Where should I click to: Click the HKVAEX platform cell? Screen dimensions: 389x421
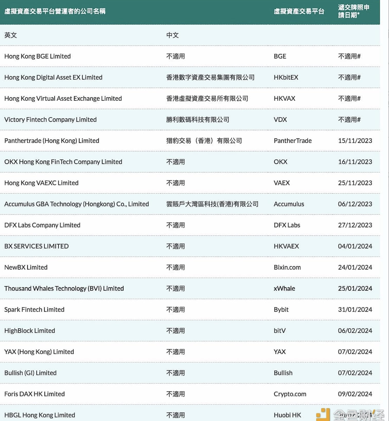click(286, 246)
